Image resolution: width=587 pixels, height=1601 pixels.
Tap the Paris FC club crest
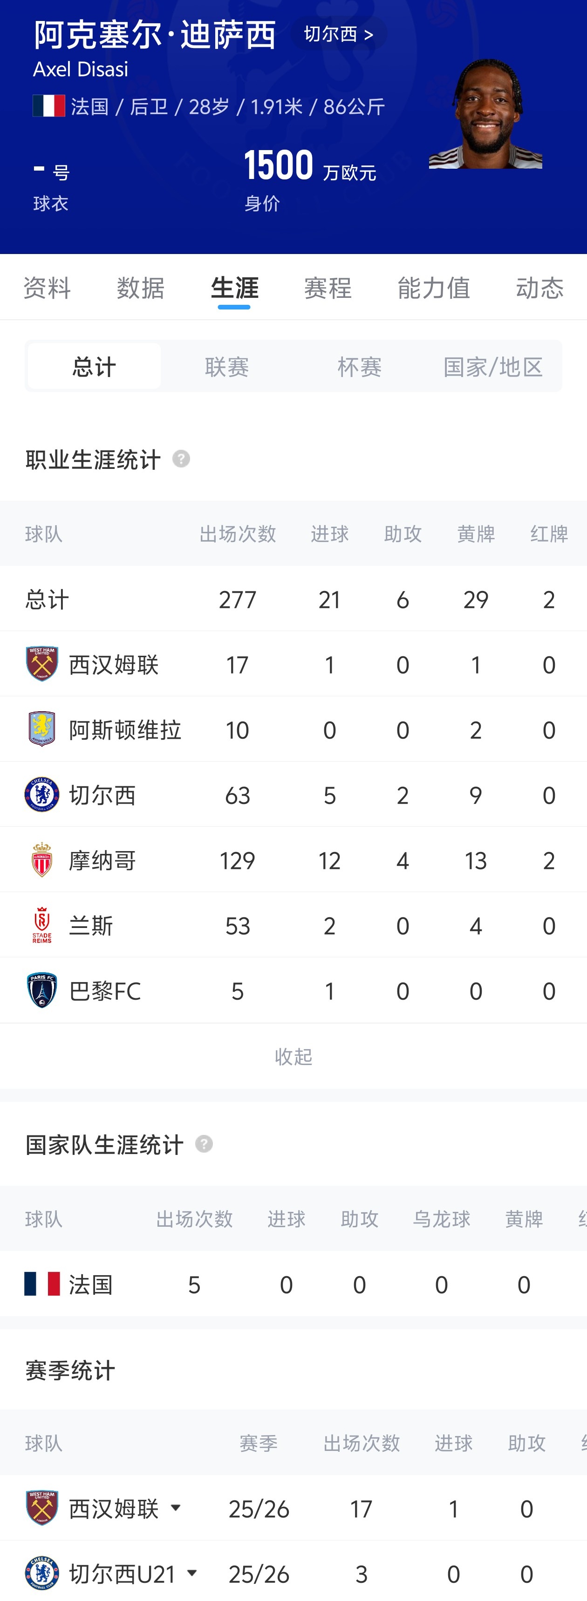pos(41,990)
